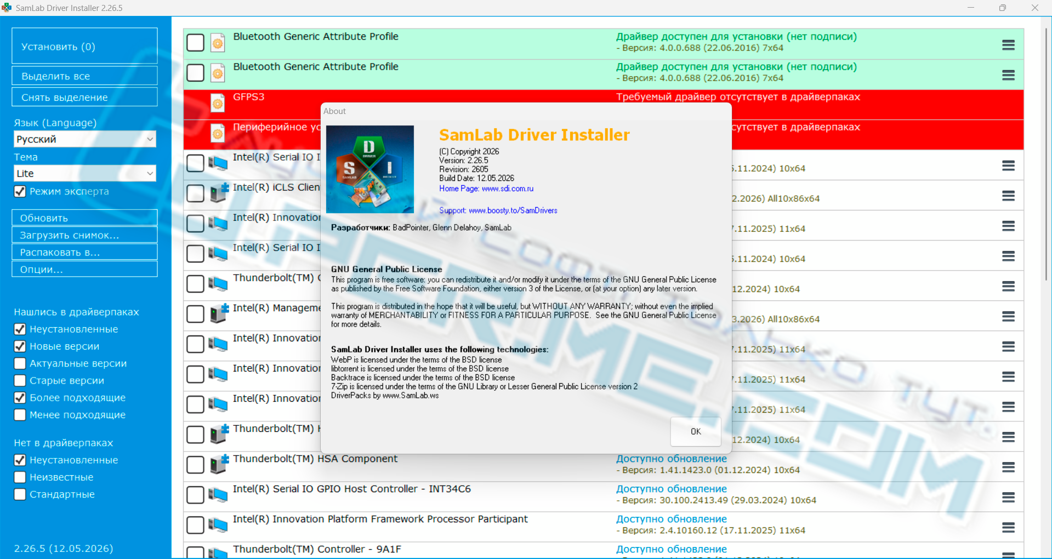Click driver icon of first Bluetooth Generic Attribute Profile

(218, 43)
